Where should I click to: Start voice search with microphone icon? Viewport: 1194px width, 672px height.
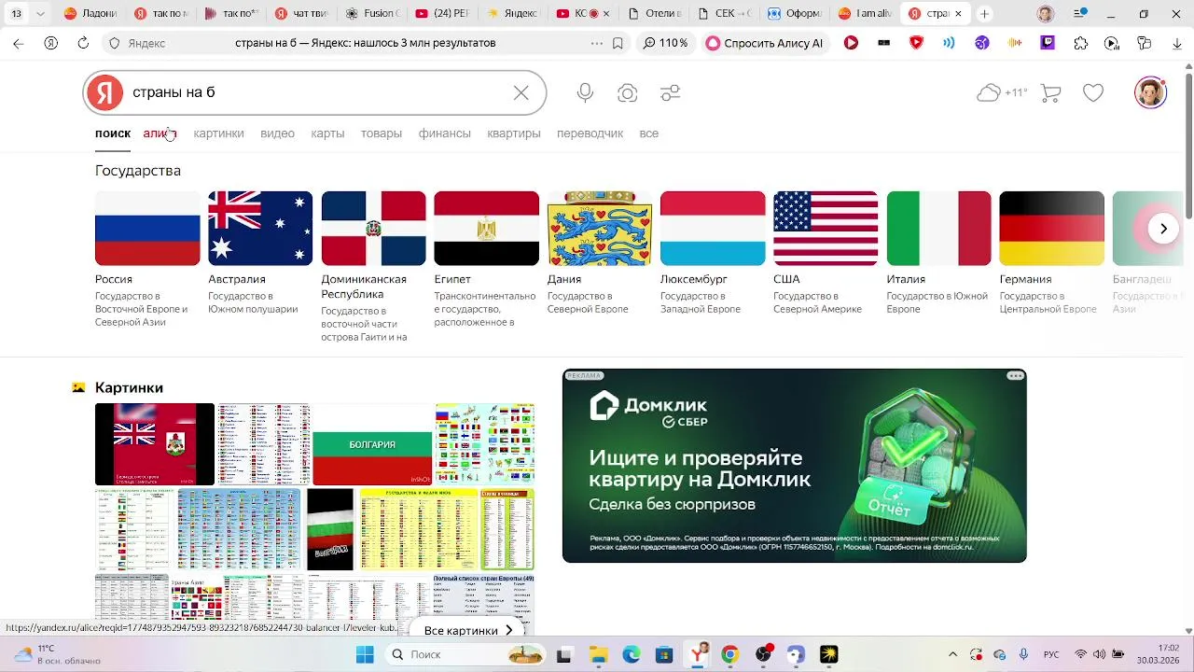(x=585, y=92)
